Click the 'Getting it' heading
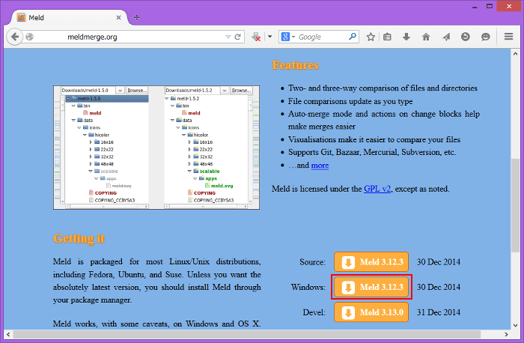Image resolution: width=524 pixels, height=343 pixels. pos(79,239)
